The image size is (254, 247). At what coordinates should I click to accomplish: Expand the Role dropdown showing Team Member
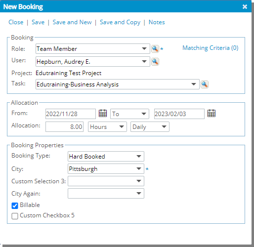(93, 49)
